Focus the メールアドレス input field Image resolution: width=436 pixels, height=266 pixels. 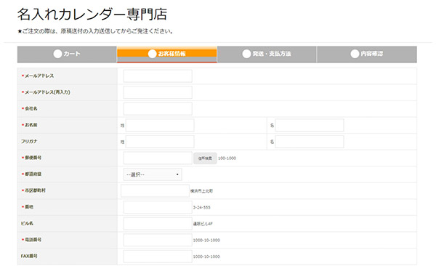click(158, 76)
